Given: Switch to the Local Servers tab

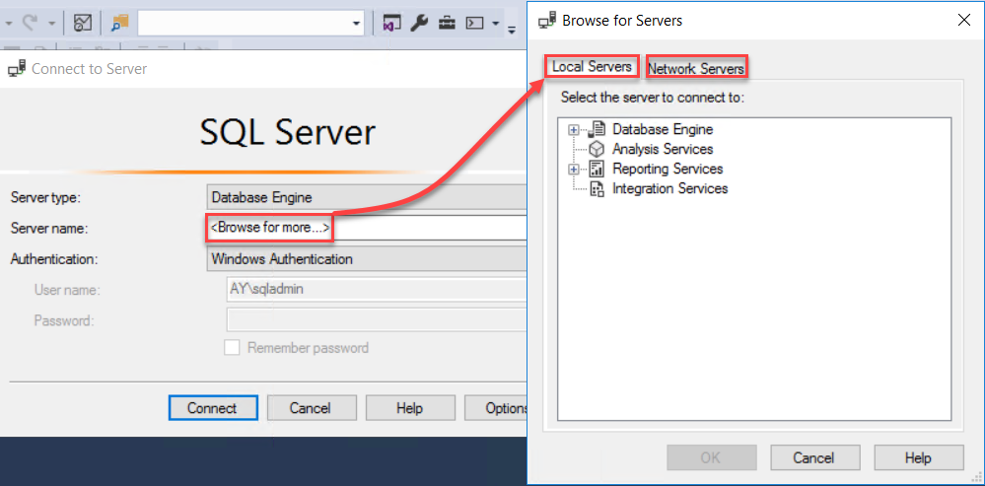Looking at the screenshot, I should 592,67.
